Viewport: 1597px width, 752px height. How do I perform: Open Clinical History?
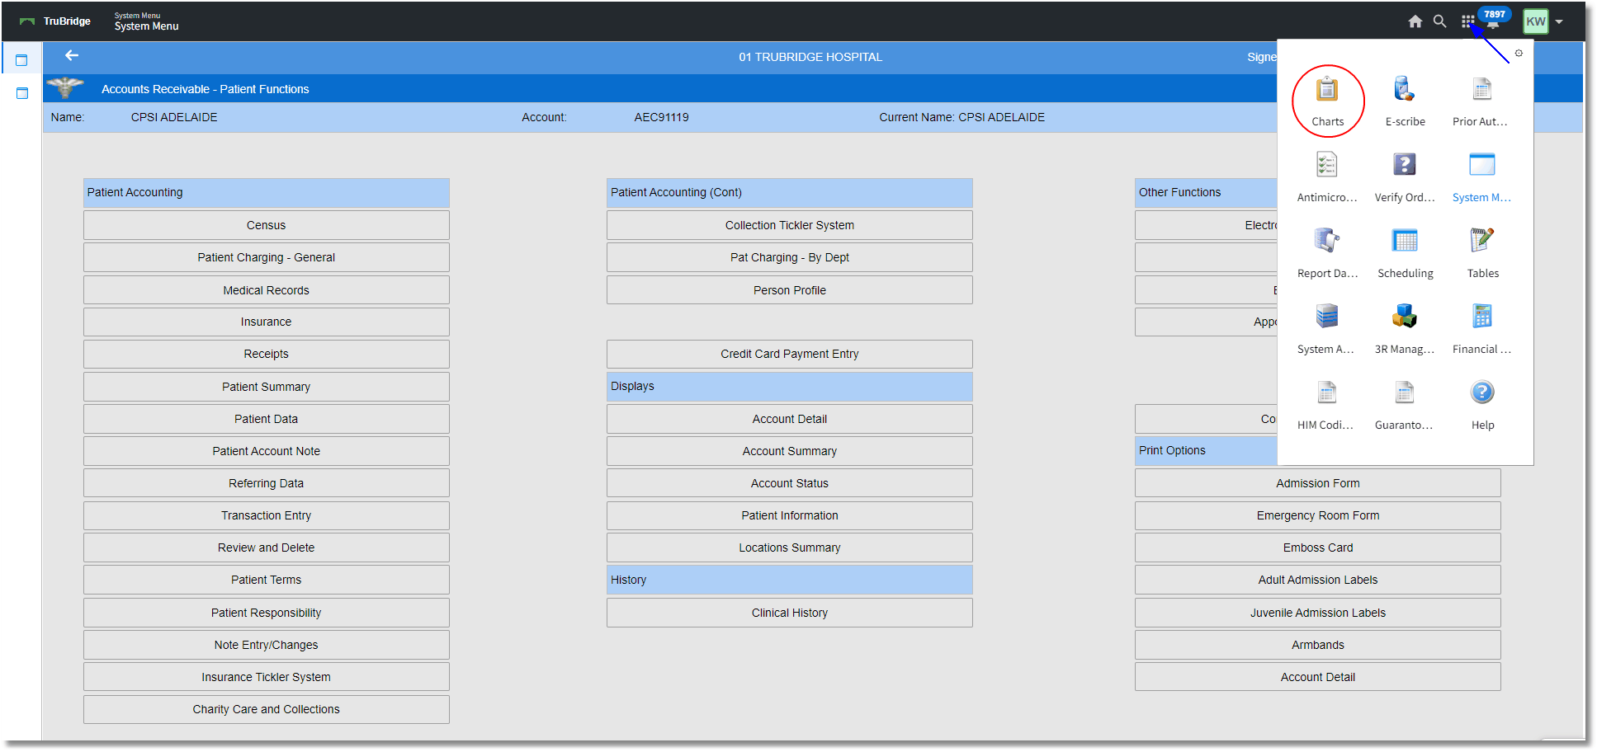tap(789, 613)
